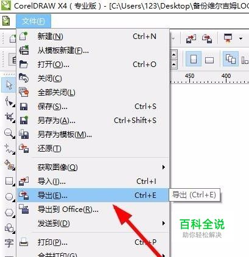Toggle portrait page orientation
Image resolution: width=249 pixels, height=257 pixels.
click(x=194, y=59)
